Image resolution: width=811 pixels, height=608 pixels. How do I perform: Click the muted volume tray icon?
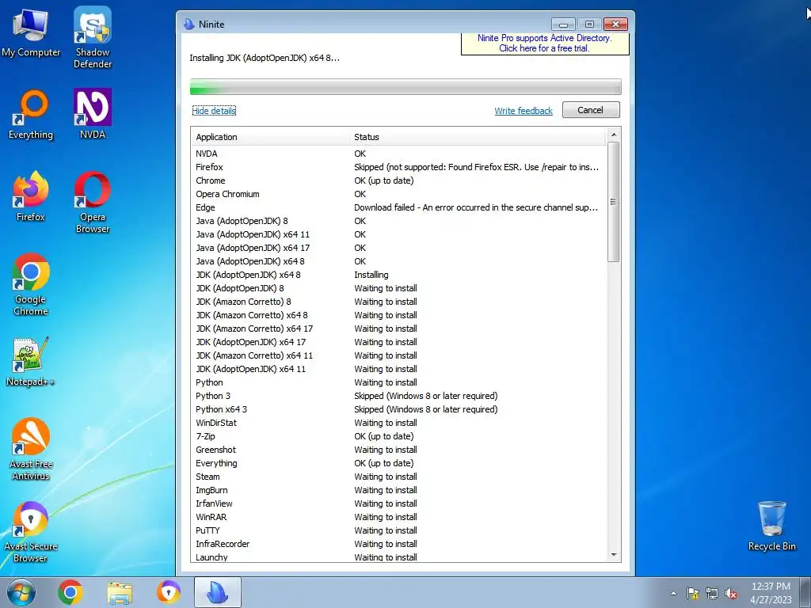(731, 594)
